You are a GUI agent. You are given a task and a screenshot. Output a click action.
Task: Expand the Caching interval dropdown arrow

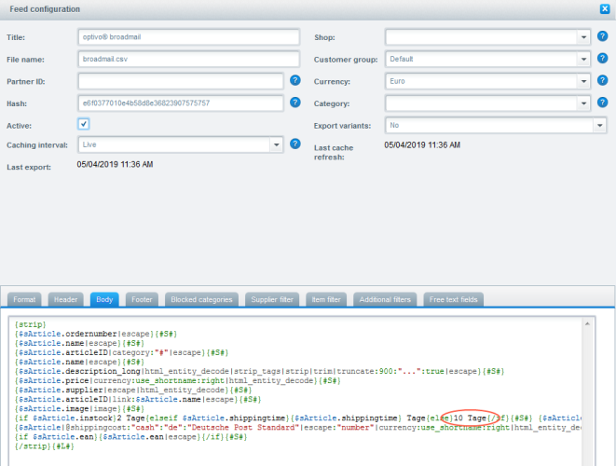(276, 145)
